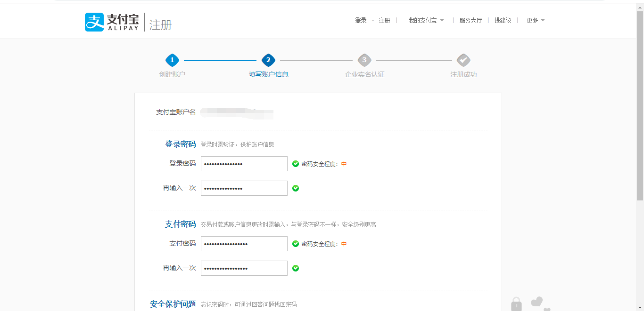Click the 登录 link in header
This screenshot has width=644, height=311.
361,20
